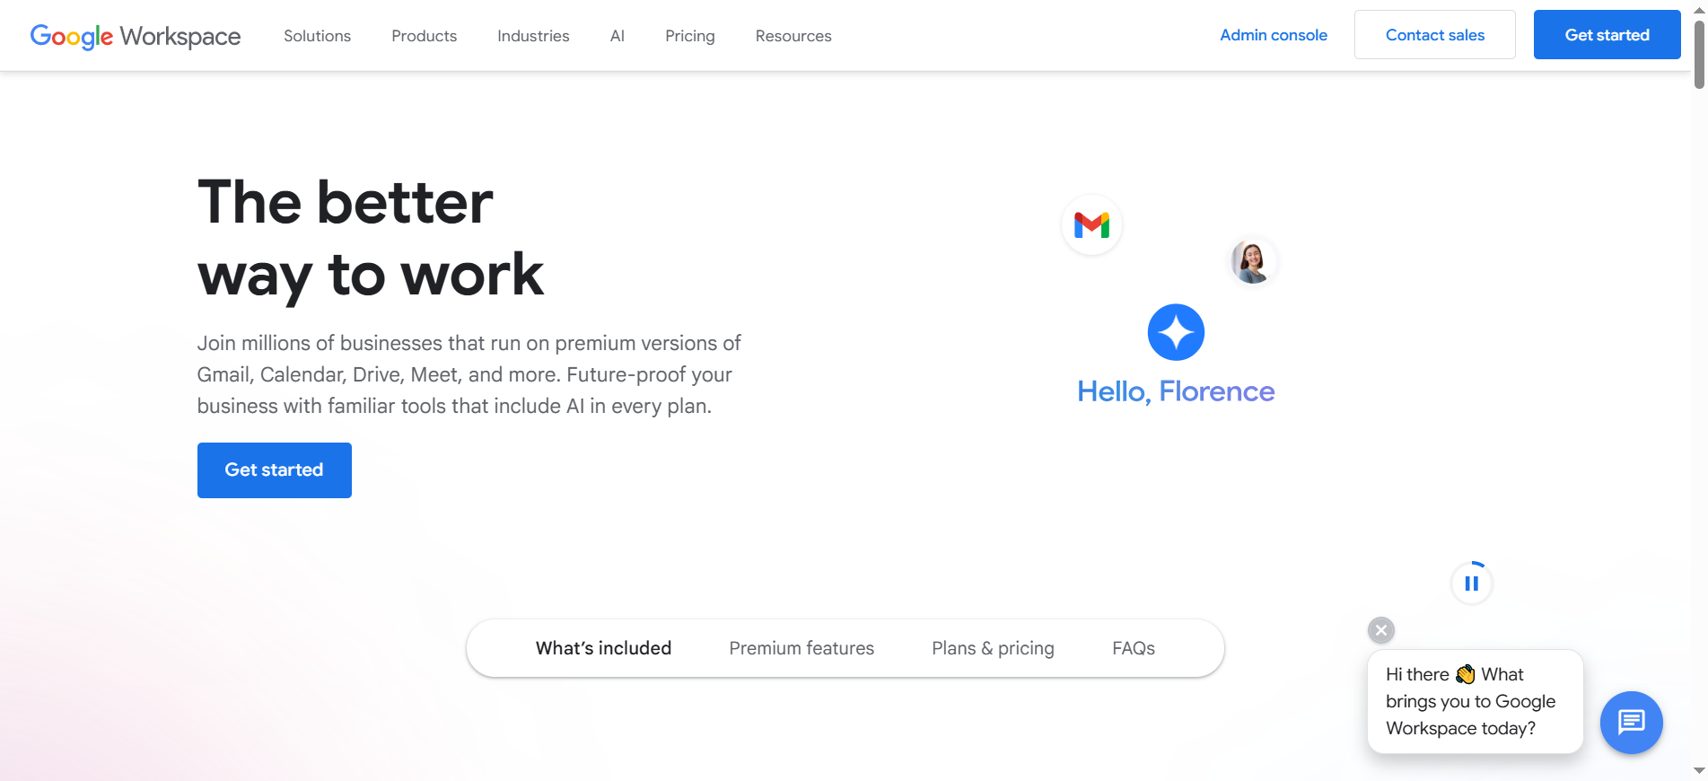Open the chat widget via the blue chat icon
Viewport: 1708px width, 781px height.
1631,723
